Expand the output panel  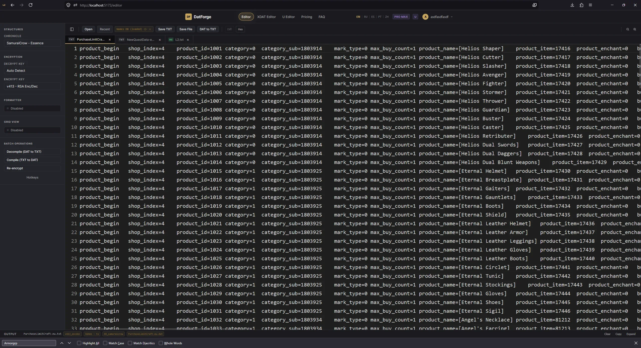(631, 334)
